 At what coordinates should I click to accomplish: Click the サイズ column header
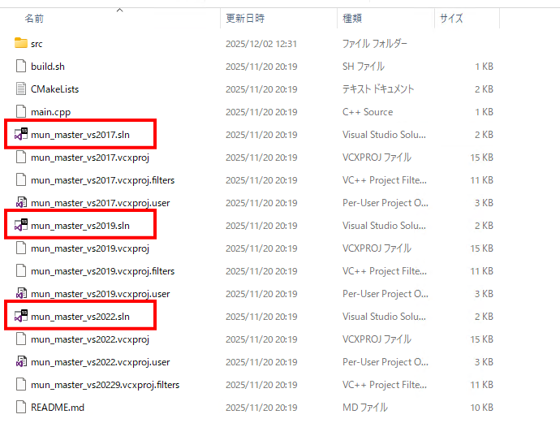[451, 18]
